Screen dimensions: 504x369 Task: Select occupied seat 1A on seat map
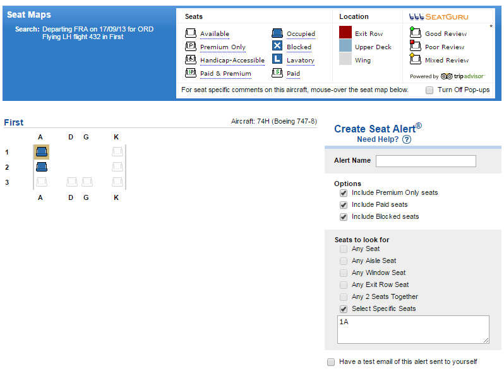pos(41,151)
